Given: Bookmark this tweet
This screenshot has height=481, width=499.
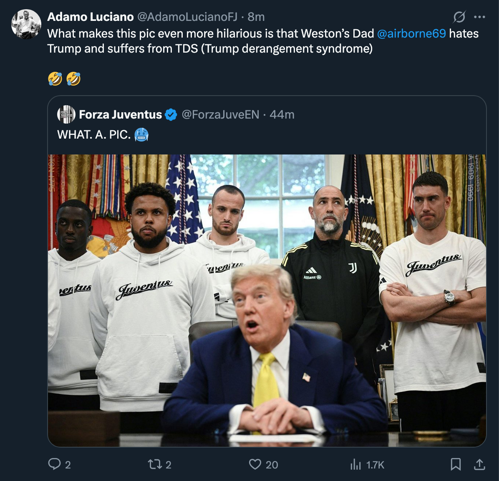Looking at the screenshot, I should 456,464.
